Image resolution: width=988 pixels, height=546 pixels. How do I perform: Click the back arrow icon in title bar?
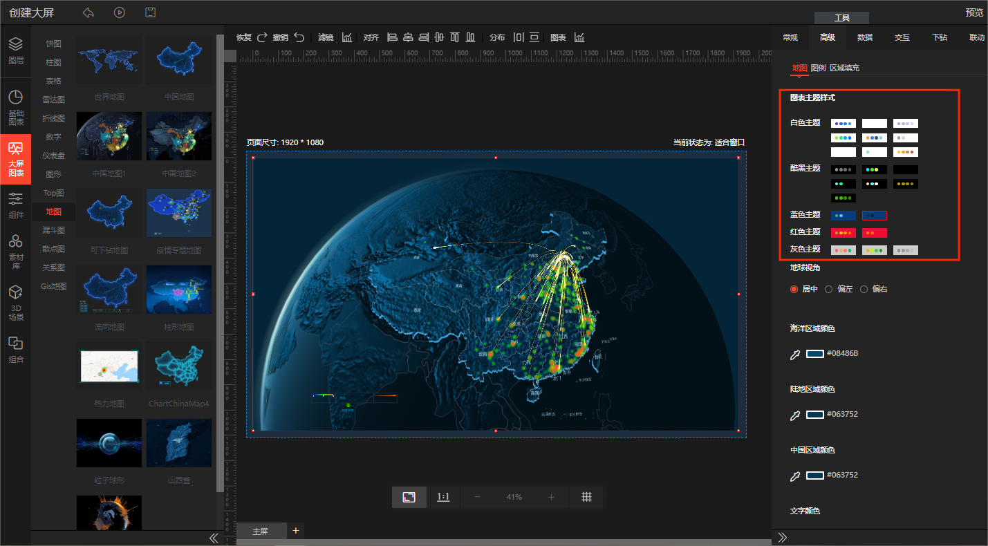click(88, 12)
